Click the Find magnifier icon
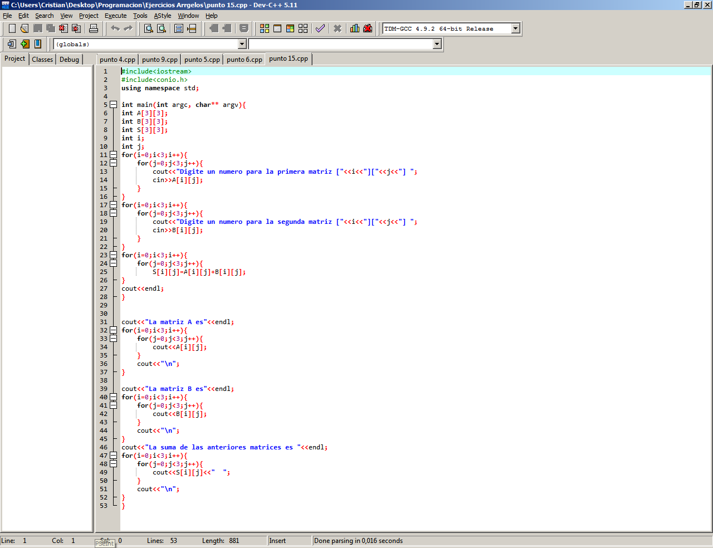 pos(149,28)
